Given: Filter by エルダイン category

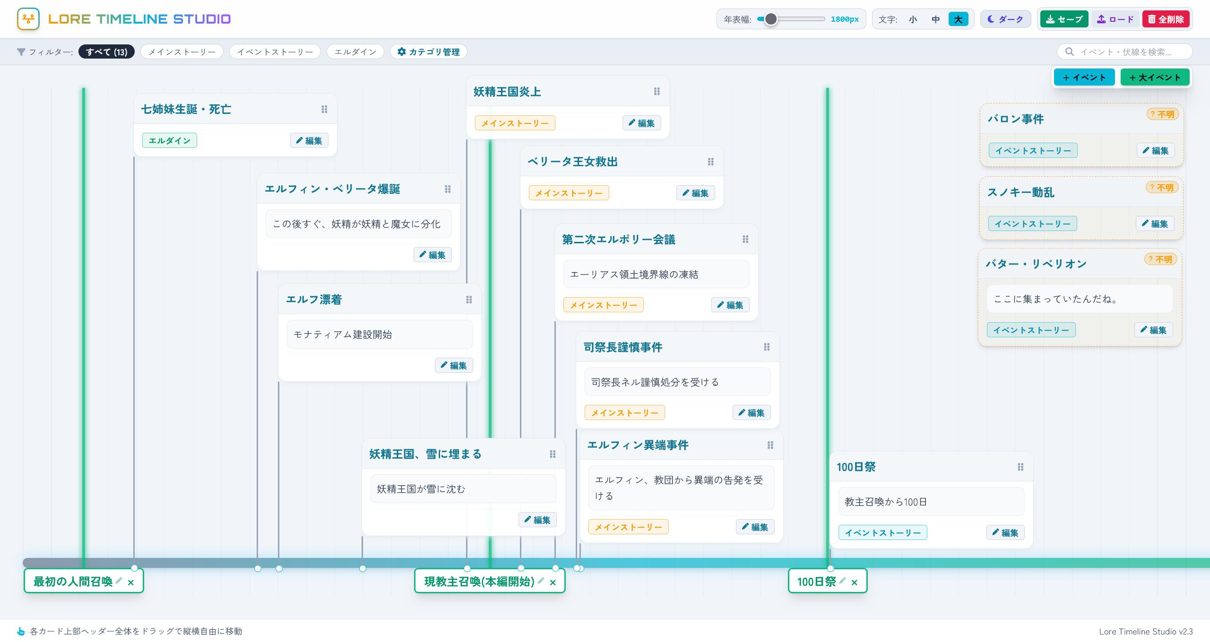Looking at the screenshot, I should tap(355, 51).
